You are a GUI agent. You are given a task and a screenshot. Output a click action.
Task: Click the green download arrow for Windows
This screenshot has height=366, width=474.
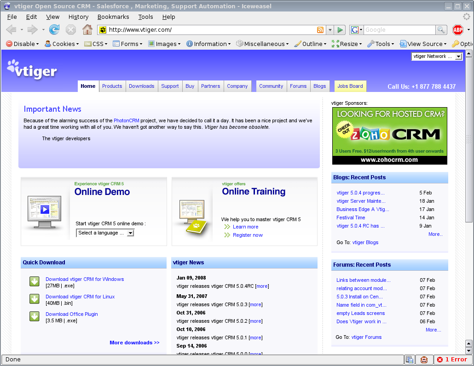coord(35,281)
